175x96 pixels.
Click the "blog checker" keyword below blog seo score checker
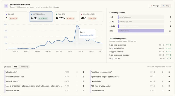(x=115, y=58)
